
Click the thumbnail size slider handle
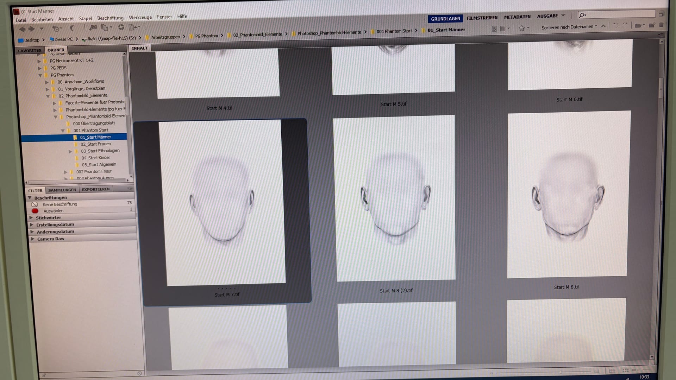click(561, 372)
